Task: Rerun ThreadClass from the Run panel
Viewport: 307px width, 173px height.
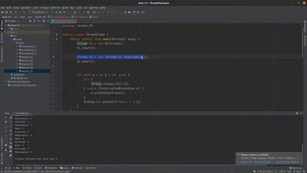Action: 6,118
